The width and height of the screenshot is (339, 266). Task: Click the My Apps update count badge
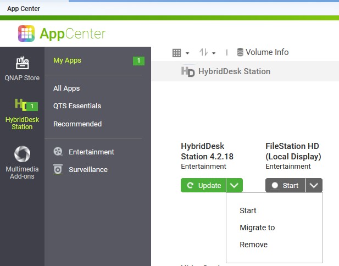pos(138,60)
